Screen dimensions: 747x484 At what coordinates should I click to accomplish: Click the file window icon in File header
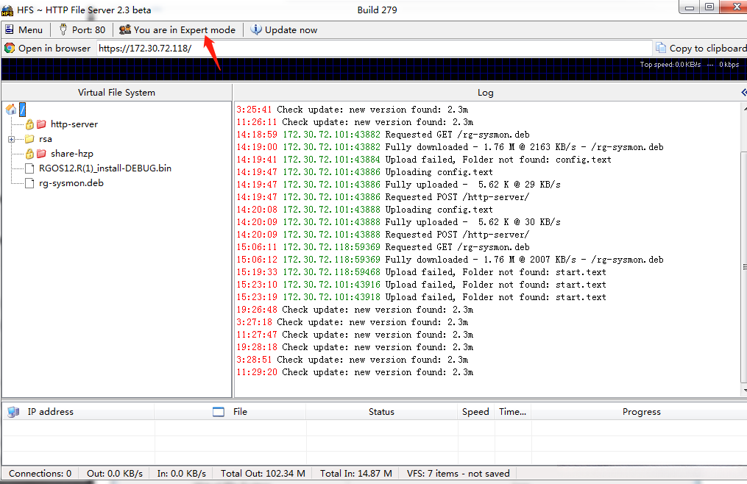pos(218,412)
